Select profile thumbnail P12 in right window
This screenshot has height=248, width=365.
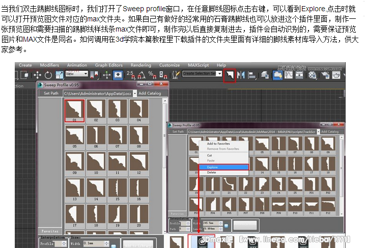tap(328, 206)
